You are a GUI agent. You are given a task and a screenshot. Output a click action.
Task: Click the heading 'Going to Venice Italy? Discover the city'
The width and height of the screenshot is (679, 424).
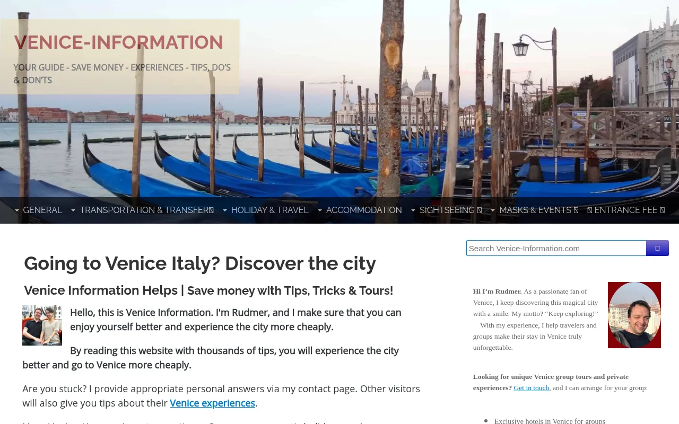coord(200,263)
